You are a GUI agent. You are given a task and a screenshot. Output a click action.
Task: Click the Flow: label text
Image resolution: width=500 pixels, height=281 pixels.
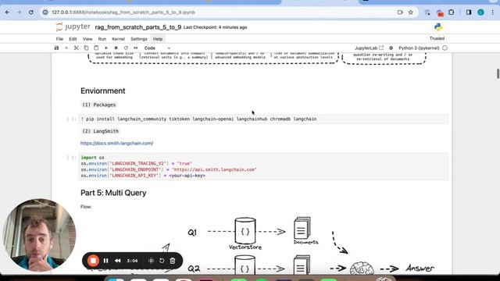86,207
